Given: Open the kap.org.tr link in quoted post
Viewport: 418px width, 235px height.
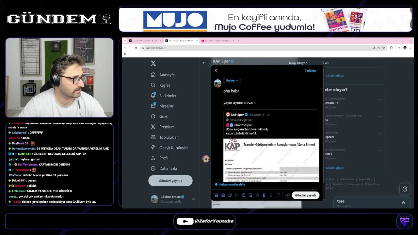Looking at the screenshot, I should pyautogui.click(x=242, y=133).
